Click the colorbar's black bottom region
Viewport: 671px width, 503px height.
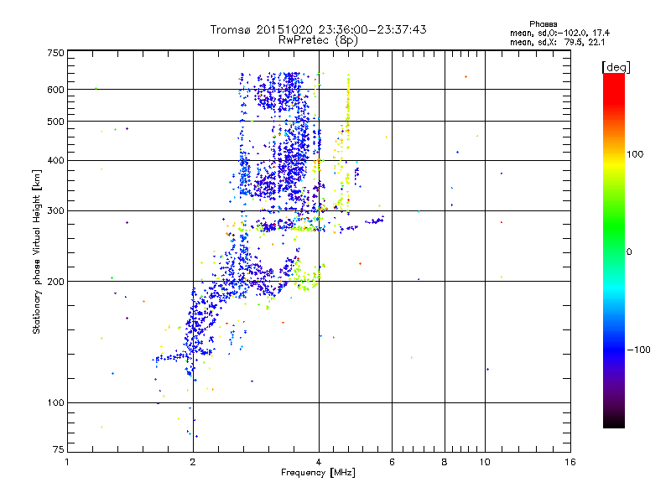tap(614, 422)
